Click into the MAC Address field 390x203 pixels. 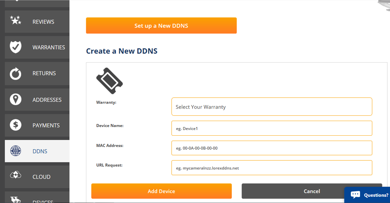(x=272, y=148)
